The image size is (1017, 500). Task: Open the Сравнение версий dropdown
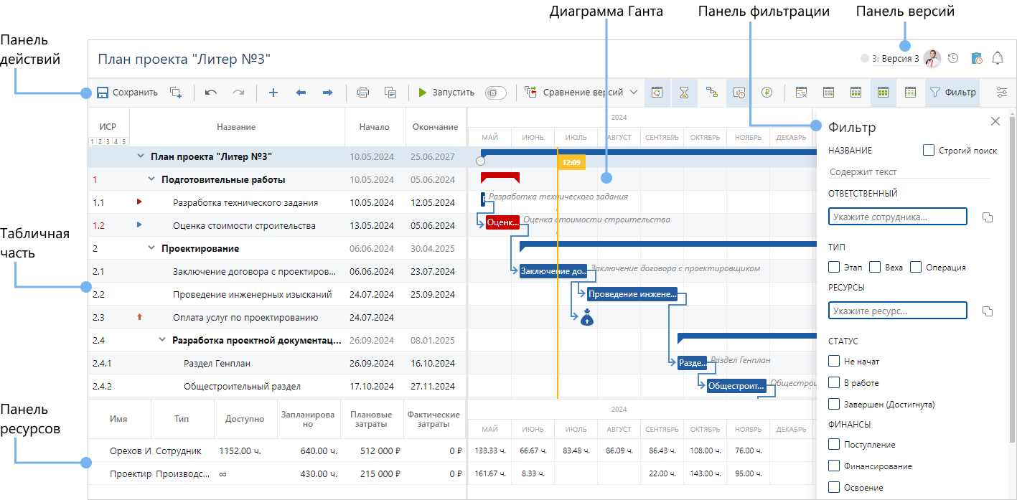click(581, 93)
